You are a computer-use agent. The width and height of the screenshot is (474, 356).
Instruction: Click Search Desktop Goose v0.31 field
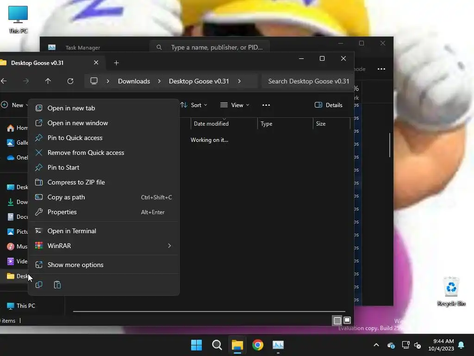coord(308,81)
